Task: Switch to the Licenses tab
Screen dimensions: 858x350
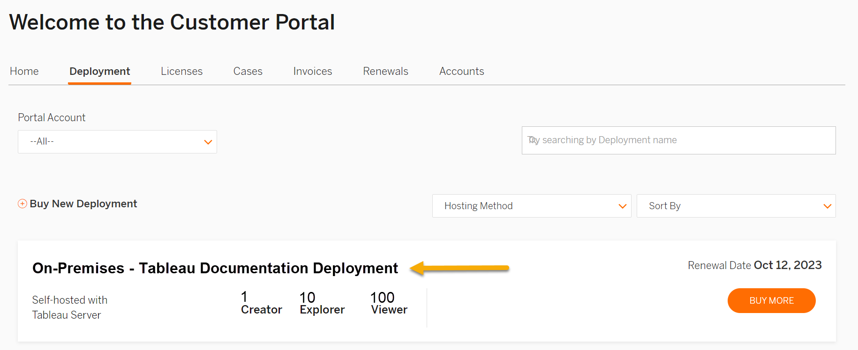Action: [181, 71]
